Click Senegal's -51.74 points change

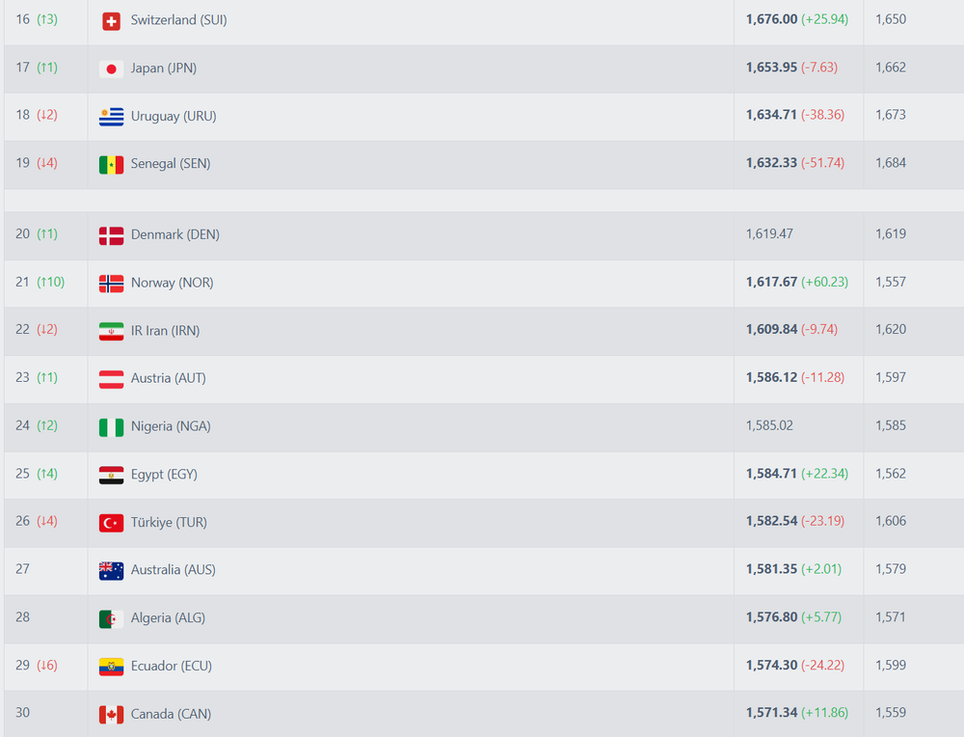click(822, 163)
